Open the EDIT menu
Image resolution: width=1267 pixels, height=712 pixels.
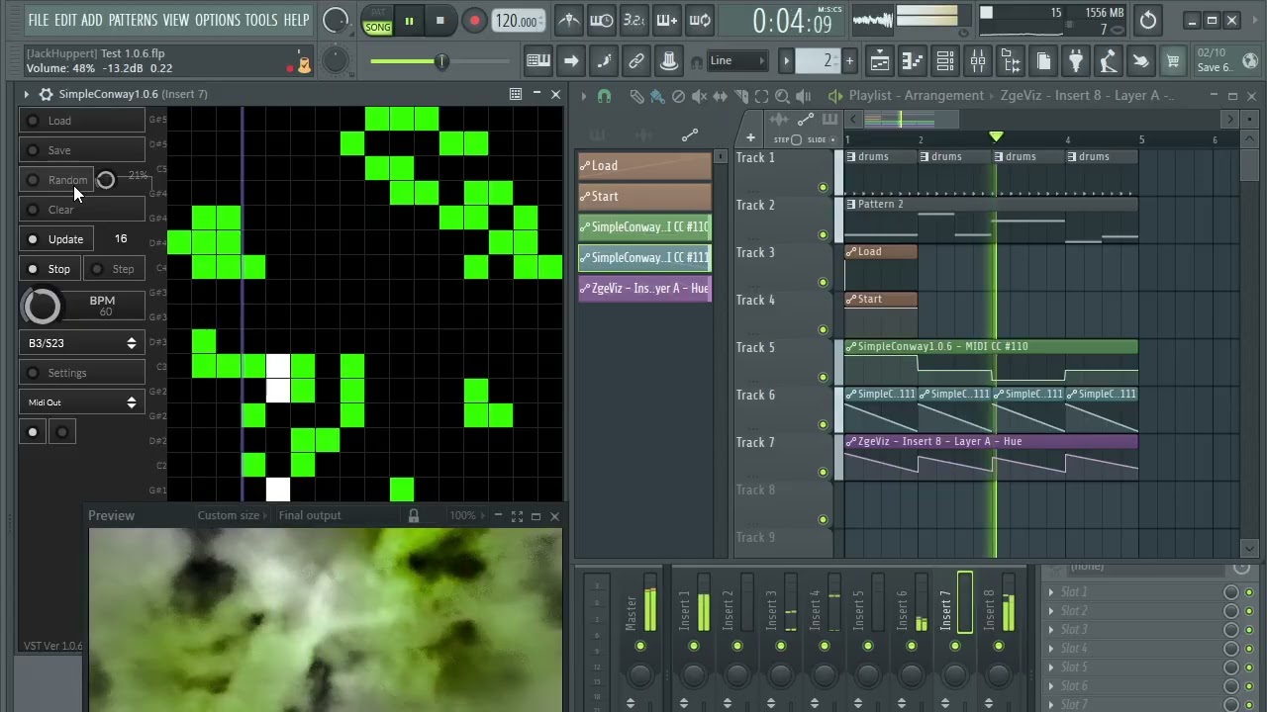point(65,20)
